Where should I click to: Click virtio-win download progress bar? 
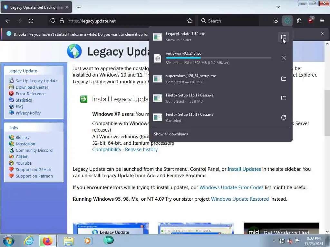[x=218, y=58]
